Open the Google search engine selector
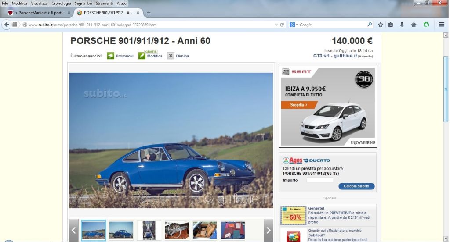This screenshot has width=450, height=242. pos(294,25)
